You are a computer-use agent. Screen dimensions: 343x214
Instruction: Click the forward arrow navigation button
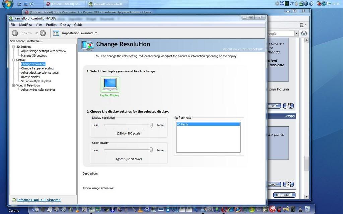point(43,33)
